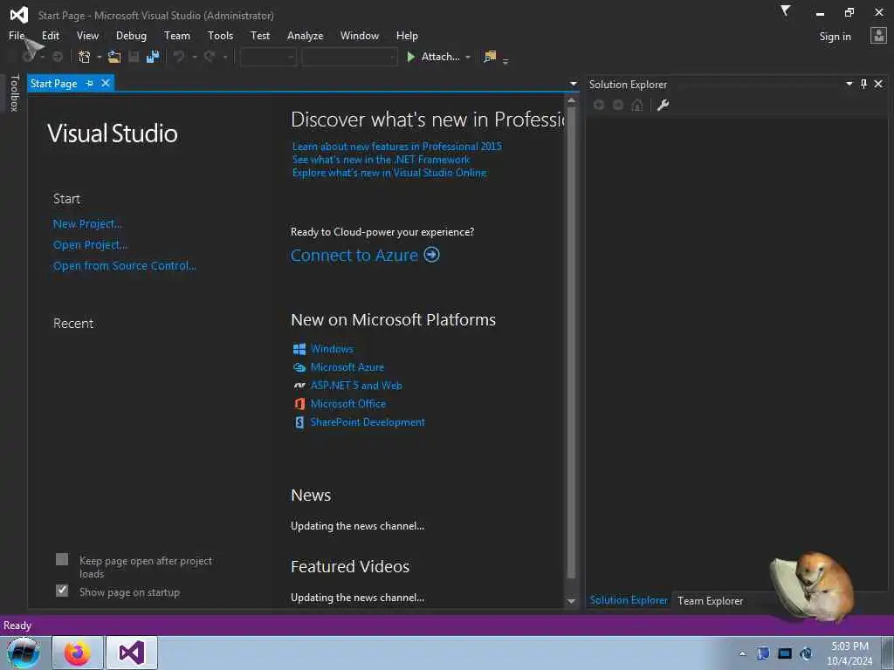This screenshot has height=670, width=894.
Task: Click the Find in Files toolbar icon
Action: point(490,57)
